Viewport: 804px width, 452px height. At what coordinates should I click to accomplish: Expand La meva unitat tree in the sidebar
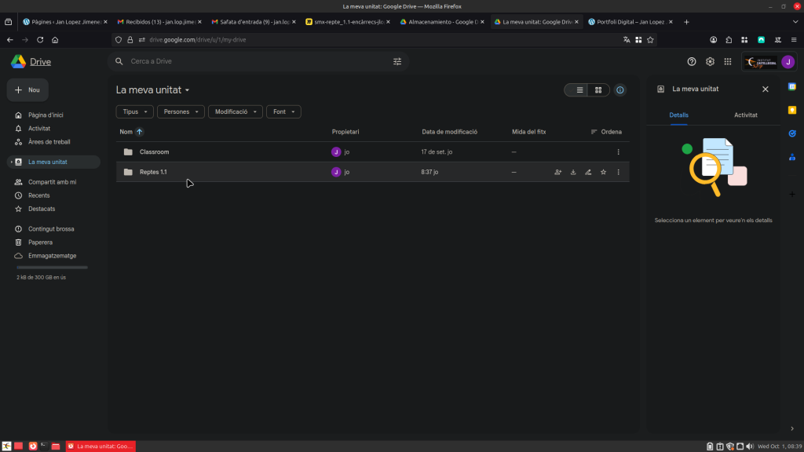[x=10, y=162]
